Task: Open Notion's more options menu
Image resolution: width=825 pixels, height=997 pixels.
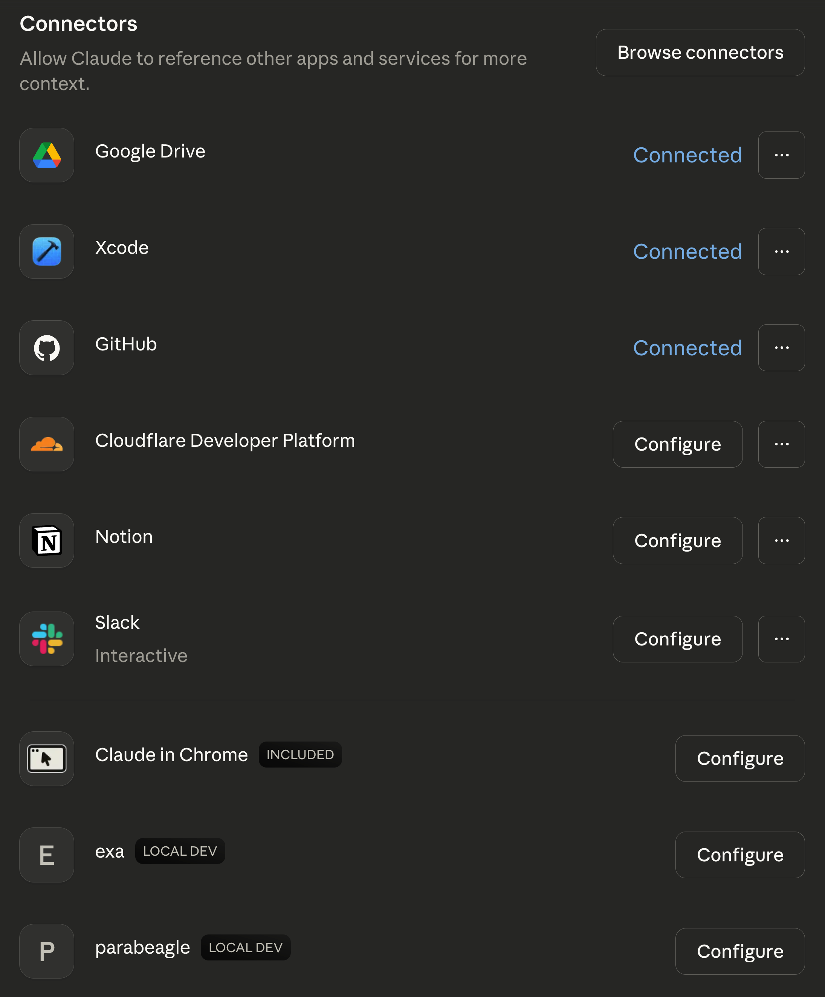Action: [781, 541]
